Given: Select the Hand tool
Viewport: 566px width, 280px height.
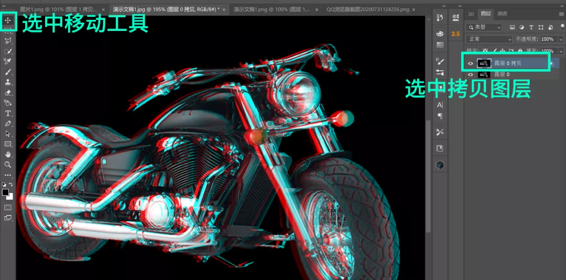Looking at the screenshot, I should point(7,154).
